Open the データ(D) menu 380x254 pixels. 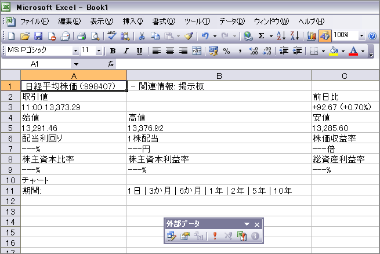tap(232, 21)
